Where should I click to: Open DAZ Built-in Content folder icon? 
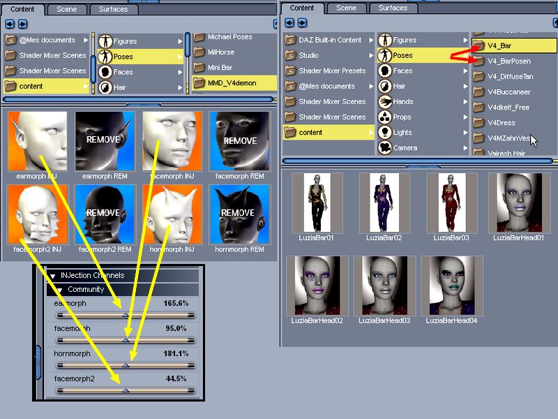click(291, 40)
